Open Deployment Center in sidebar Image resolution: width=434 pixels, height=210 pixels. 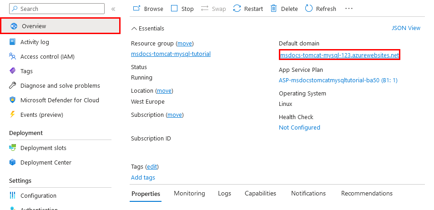(45, 162)
